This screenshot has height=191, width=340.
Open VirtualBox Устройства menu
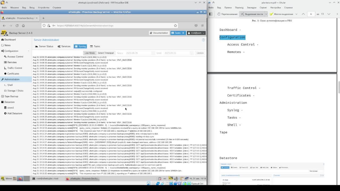pos(43,7)
